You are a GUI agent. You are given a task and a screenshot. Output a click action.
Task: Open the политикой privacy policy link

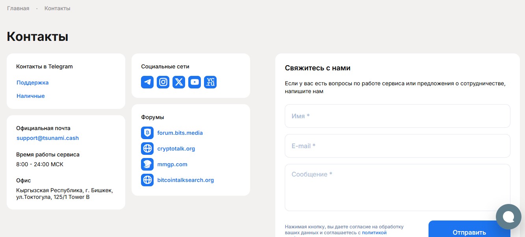coord(374,233)
